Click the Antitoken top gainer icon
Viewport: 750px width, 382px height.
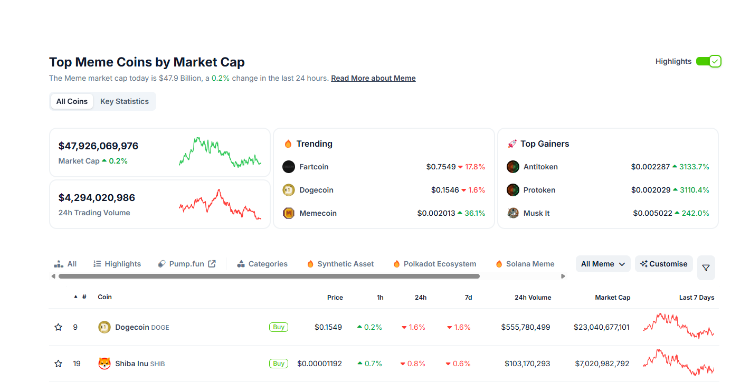[x=512, y=167]
